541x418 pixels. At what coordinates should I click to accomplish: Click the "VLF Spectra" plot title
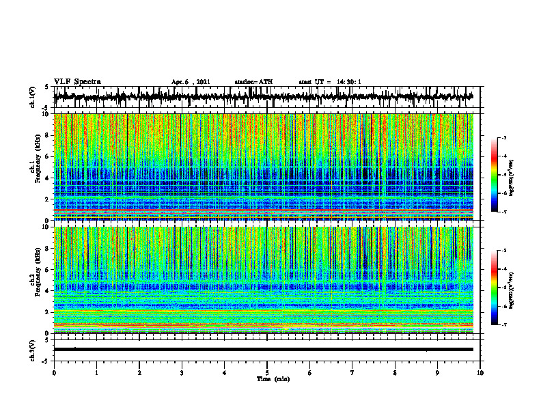click(x=77, y=82)
